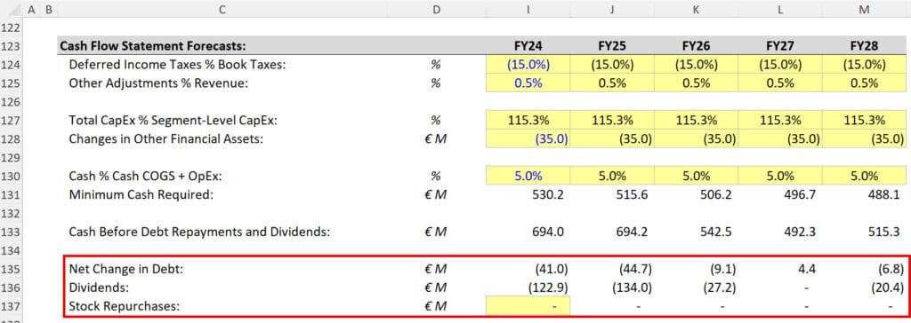
Task: Click 'Cash Flow Statement Forecasts:' heading cell
Action: click(153, 46)
